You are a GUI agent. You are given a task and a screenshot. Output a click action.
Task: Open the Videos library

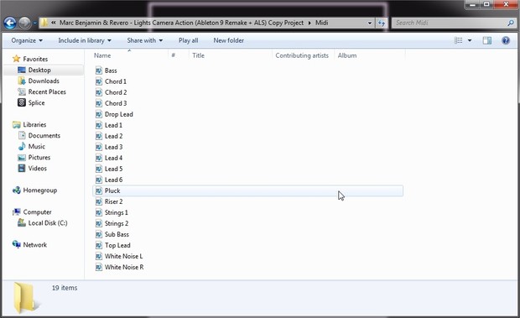coord(37,169)
